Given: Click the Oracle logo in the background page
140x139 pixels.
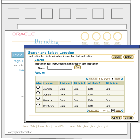Looking at the screenshot, I should tap(23, 34).
